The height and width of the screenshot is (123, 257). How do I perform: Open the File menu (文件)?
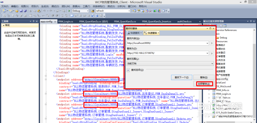(x=5, y=6)
